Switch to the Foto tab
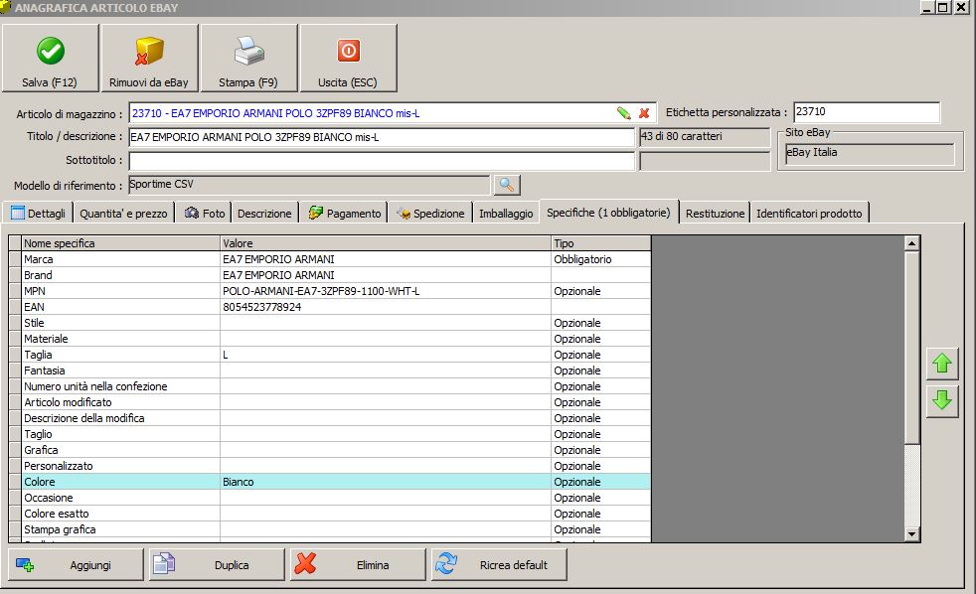976x594 pixels. click(204, 214)
